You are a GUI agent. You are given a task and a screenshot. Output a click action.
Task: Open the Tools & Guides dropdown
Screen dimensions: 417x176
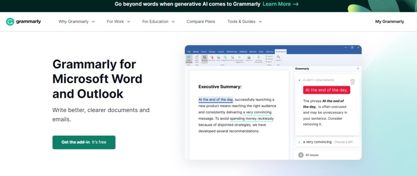coord(244,22)
